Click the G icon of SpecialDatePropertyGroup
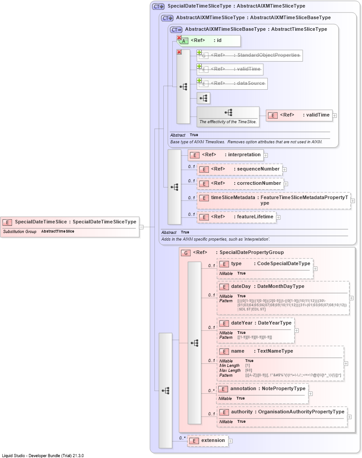Image resolution: width=362 pixels, height=458 pixels. tap(186, 253)
